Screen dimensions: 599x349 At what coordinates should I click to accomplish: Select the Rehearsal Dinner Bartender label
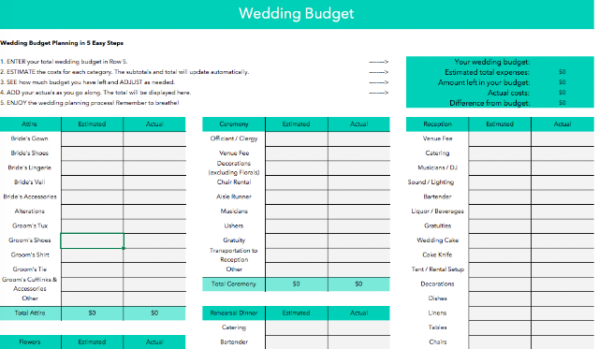(234, 342)
